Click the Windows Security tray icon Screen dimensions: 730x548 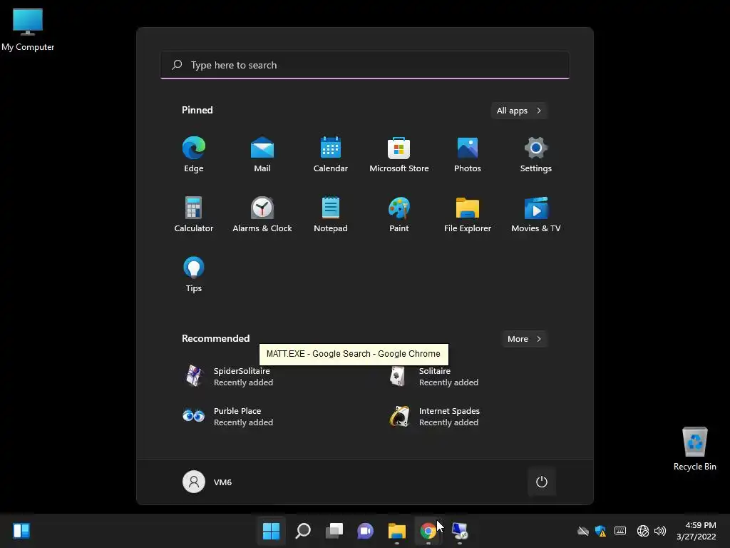click(600, 530)
